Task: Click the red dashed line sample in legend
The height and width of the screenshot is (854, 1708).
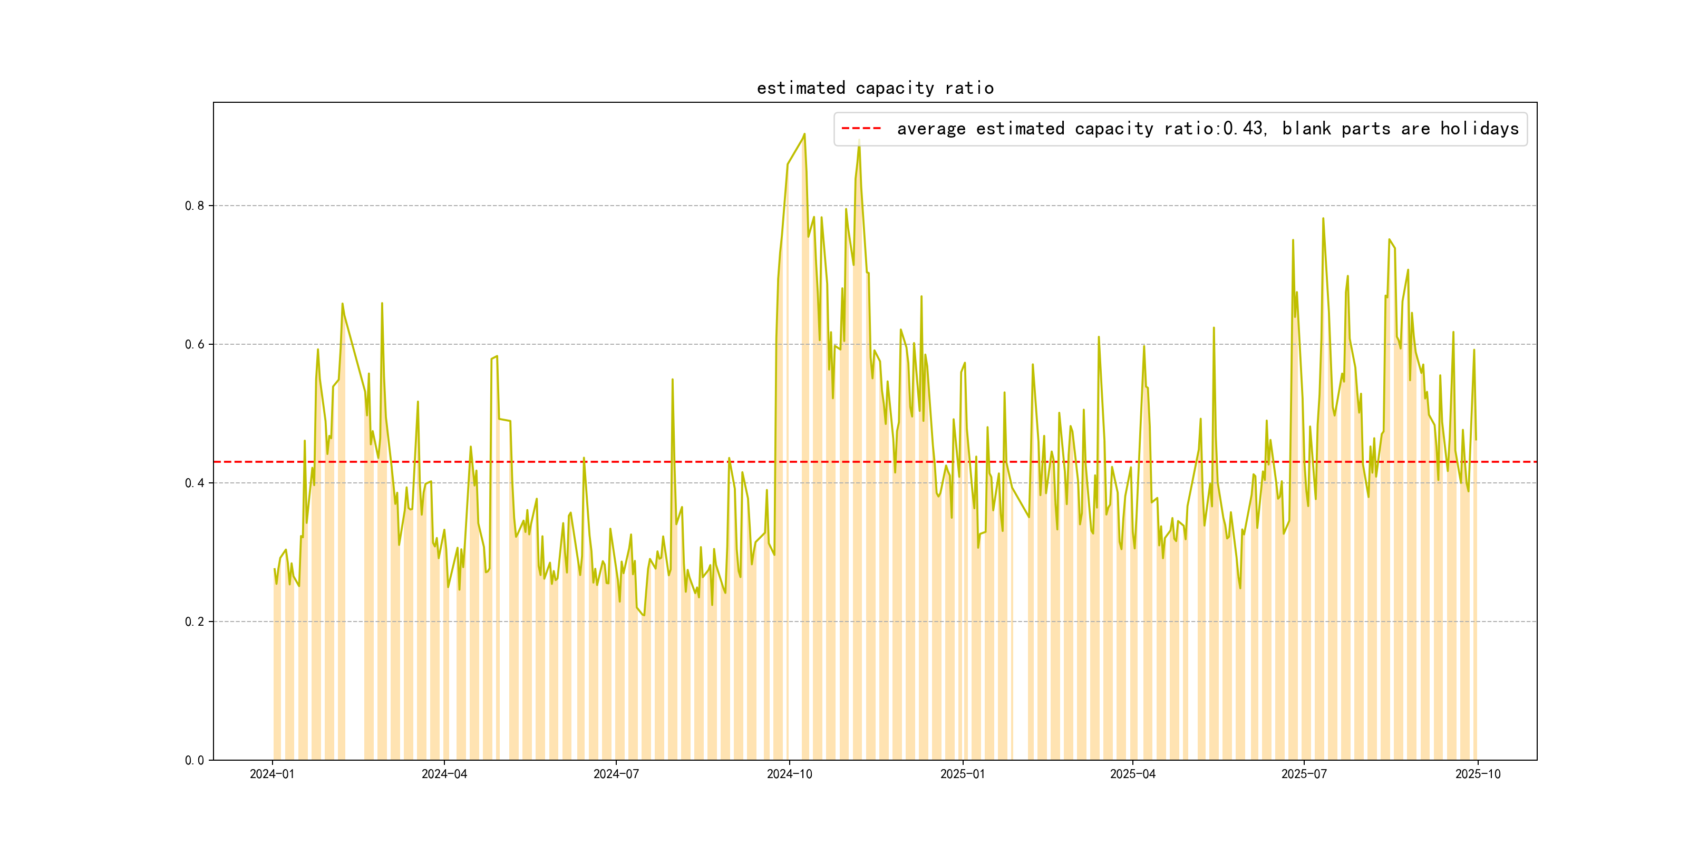Action: (861, 129)
